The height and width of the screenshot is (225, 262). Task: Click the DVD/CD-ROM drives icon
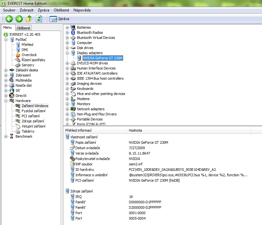(73, 63)
